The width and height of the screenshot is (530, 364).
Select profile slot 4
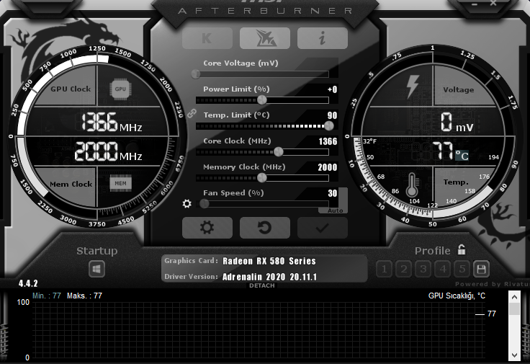click(443, 270)
